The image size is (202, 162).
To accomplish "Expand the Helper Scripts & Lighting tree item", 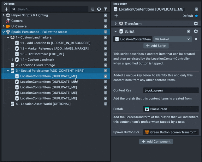I will 4,15.
